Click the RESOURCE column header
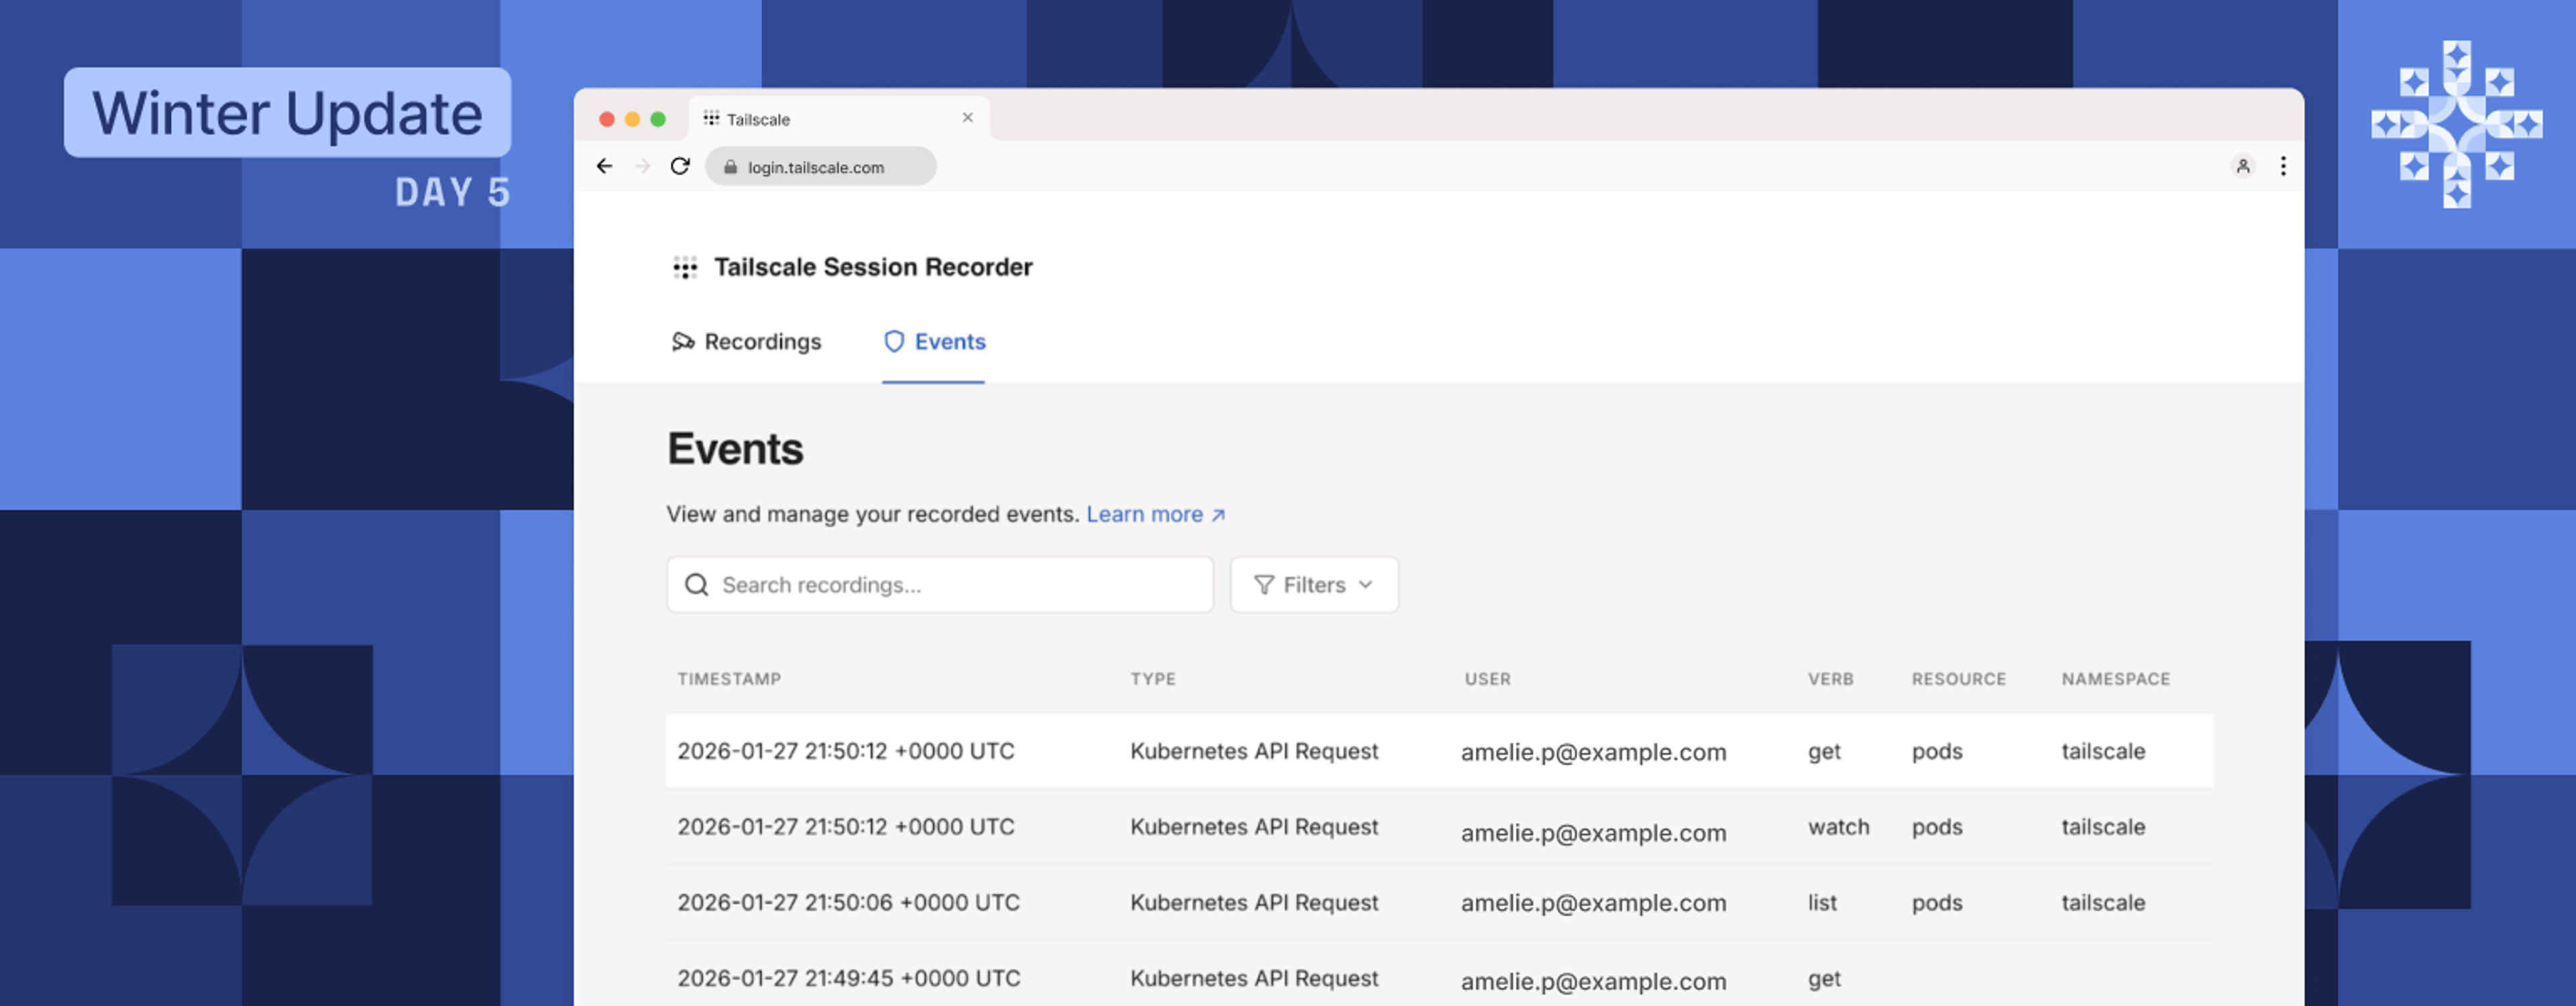This screenshot has height=1006, width=2576. [x=1958, y=679]
